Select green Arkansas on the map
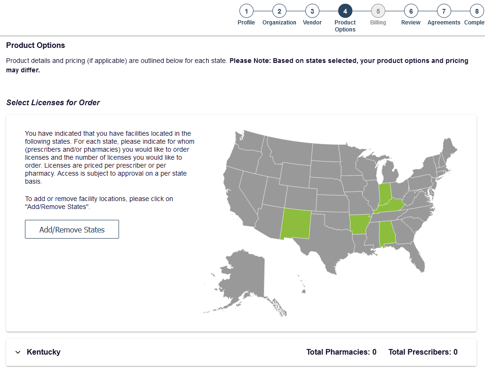485x372 pixels. pos(359,224)
